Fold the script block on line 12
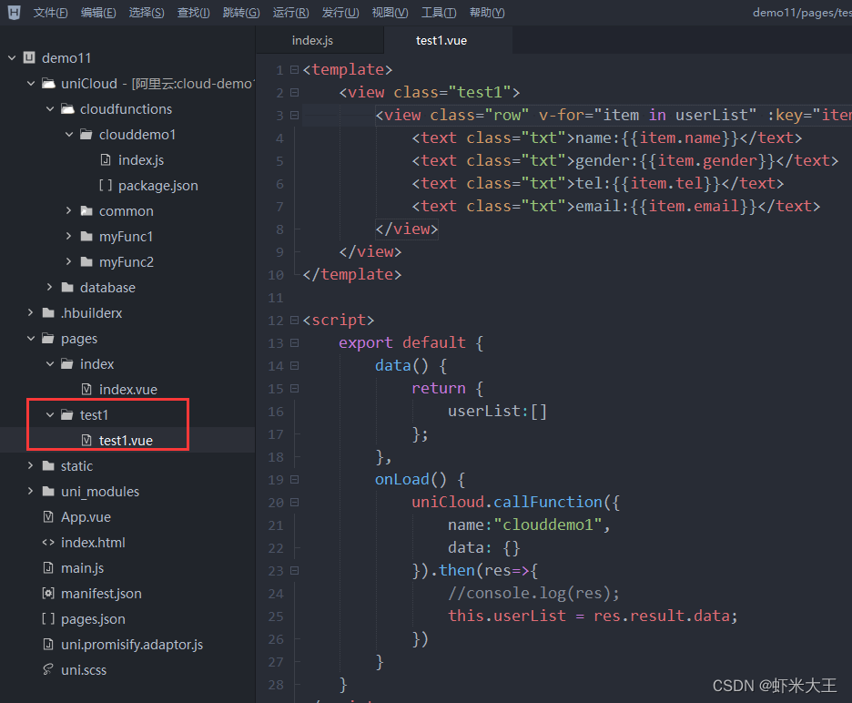852x703 pixels. pos(295,321)
